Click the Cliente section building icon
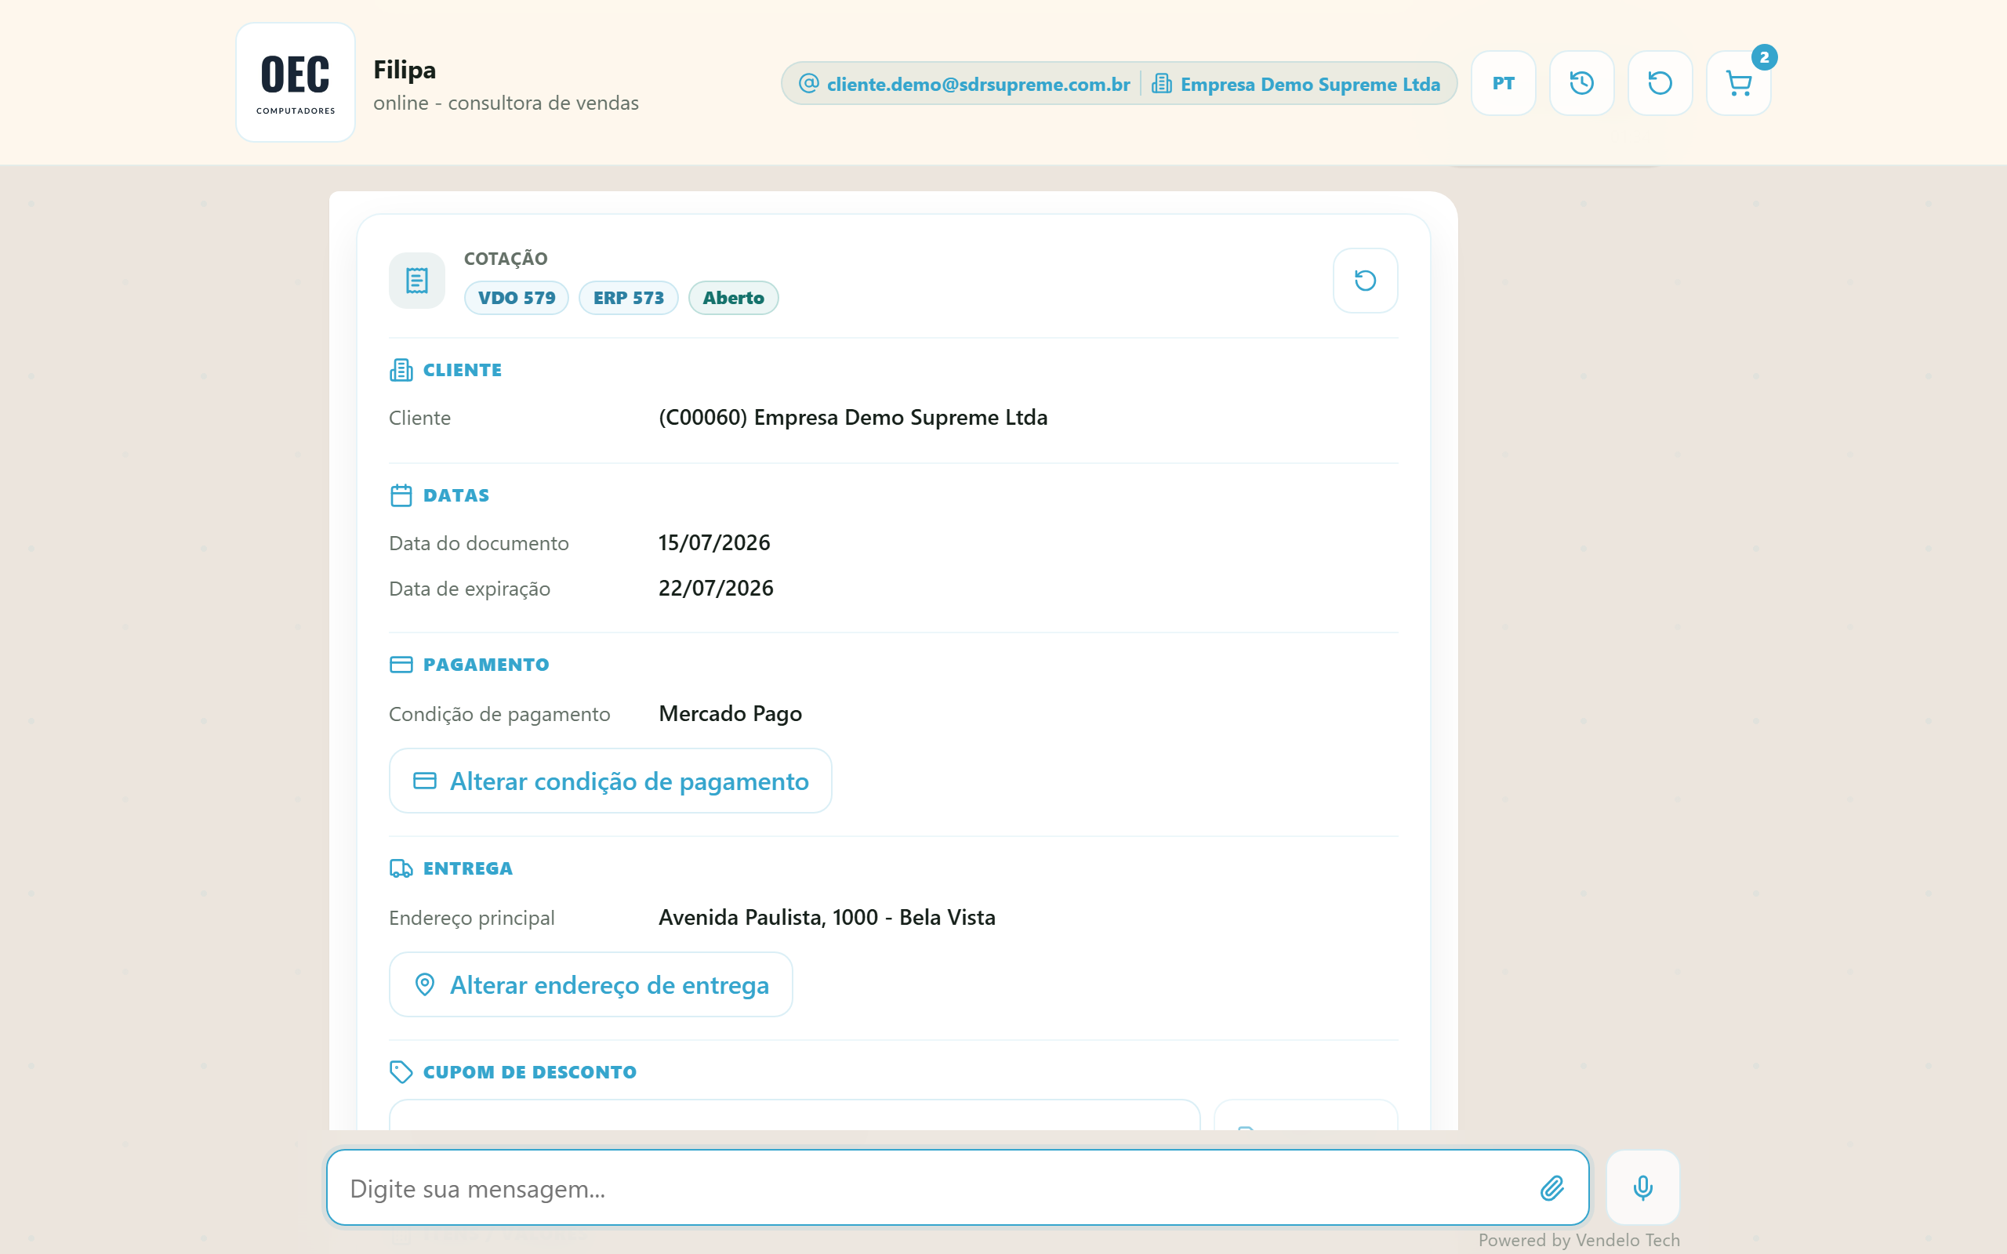Image resolution: width=2007 pixels, height=1254 pixels. click(x=401, y=370)
